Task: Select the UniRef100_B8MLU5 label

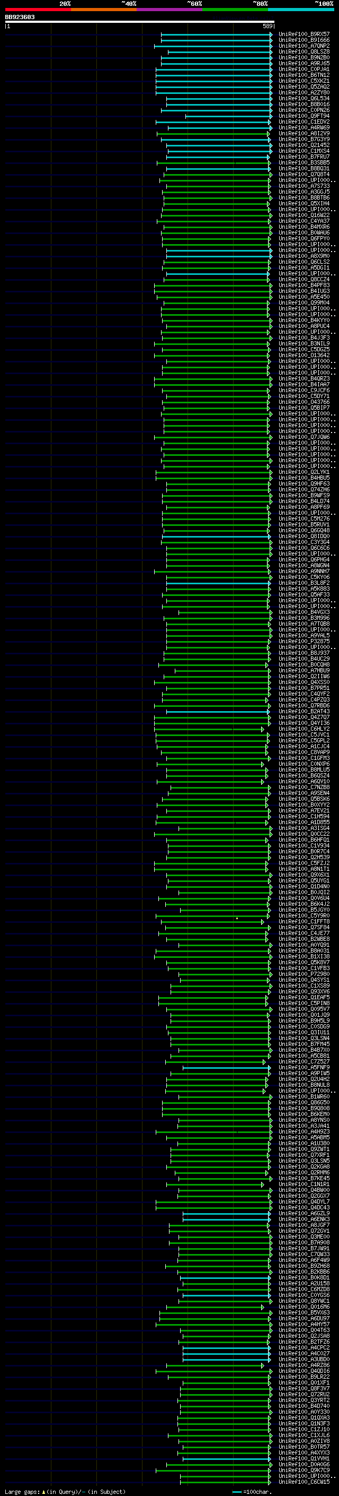Action: (304, 769)
